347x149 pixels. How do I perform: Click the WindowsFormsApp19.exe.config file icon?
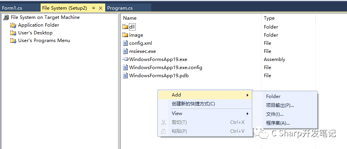pos(125,67)
